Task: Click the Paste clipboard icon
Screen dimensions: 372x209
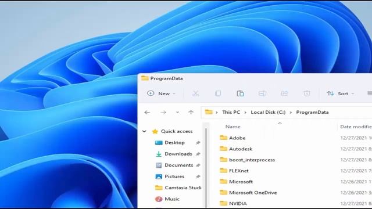Action: 240,93
